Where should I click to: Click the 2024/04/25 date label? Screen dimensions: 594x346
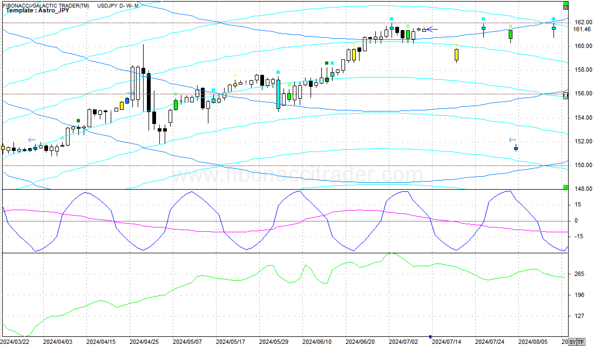(144, 342)
